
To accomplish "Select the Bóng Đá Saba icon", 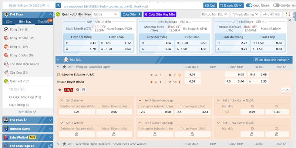I will [x=6, y=38].
